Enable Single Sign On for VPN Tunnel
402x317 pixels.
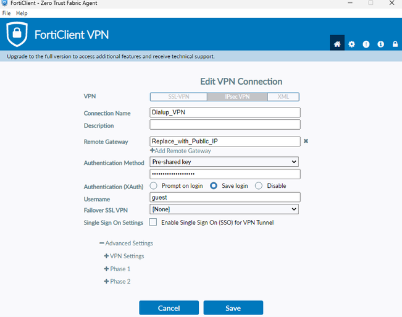click(x=153, y=222)
